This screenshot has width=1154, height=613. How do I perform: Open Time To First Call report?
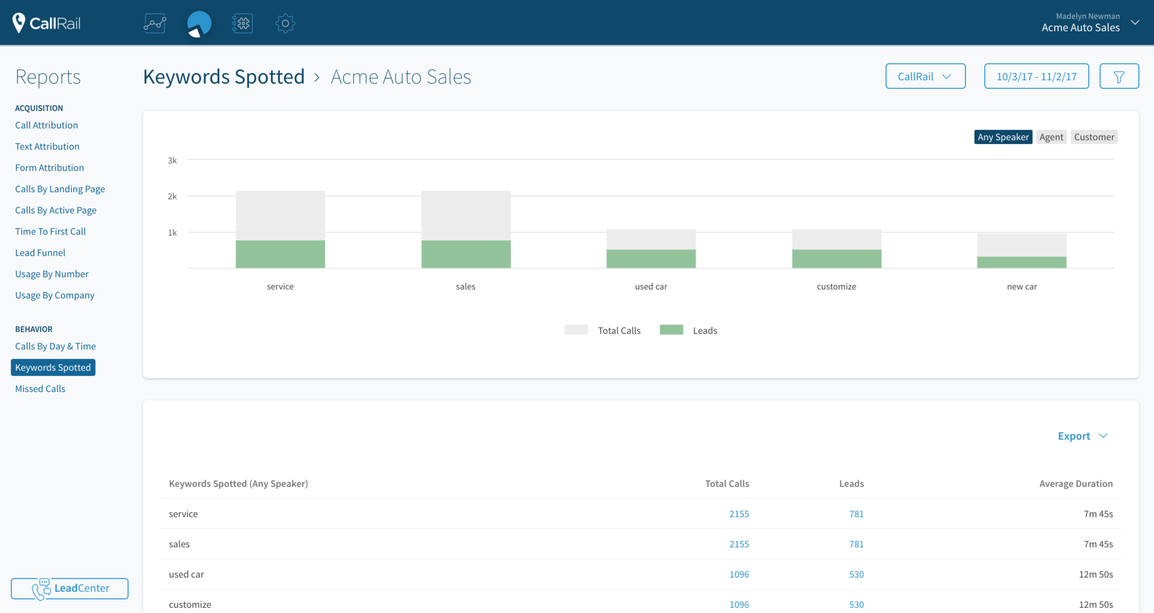(50, 231)
